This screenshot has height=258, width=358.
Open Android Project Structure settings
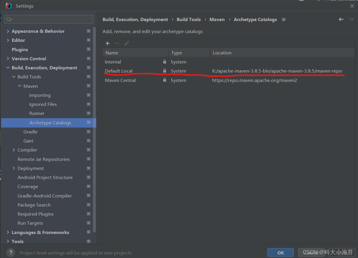45,177
